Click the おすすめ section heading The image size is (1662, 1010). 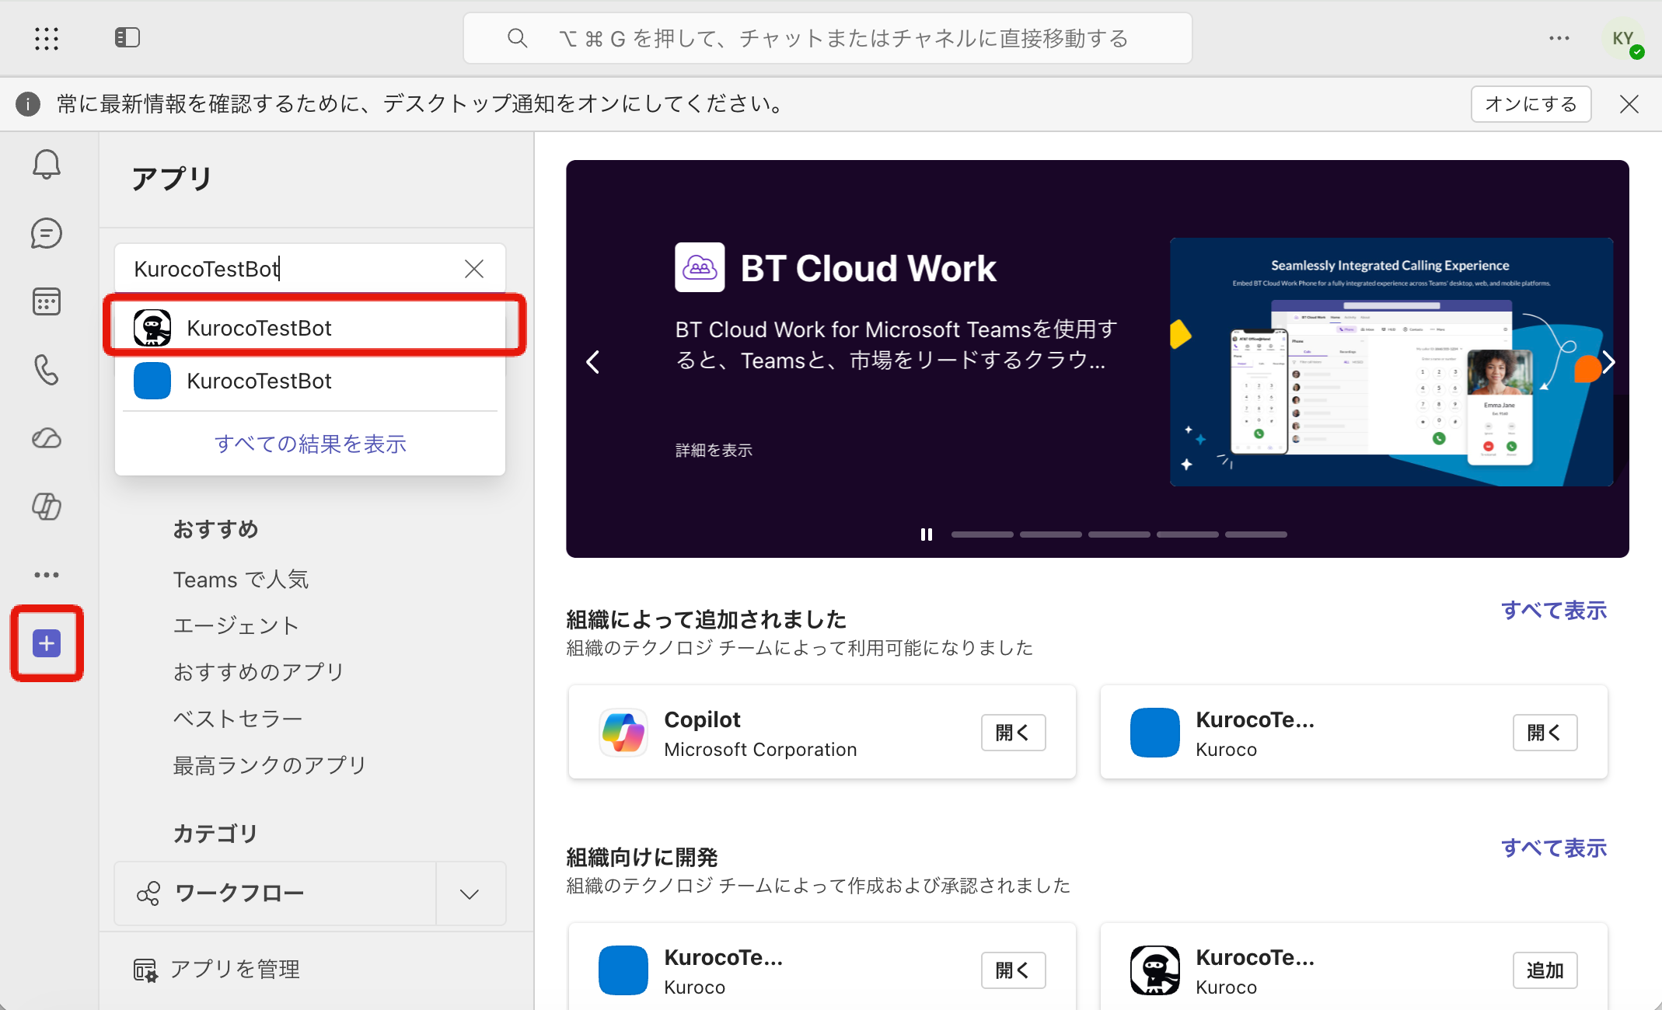pos(215,529)
